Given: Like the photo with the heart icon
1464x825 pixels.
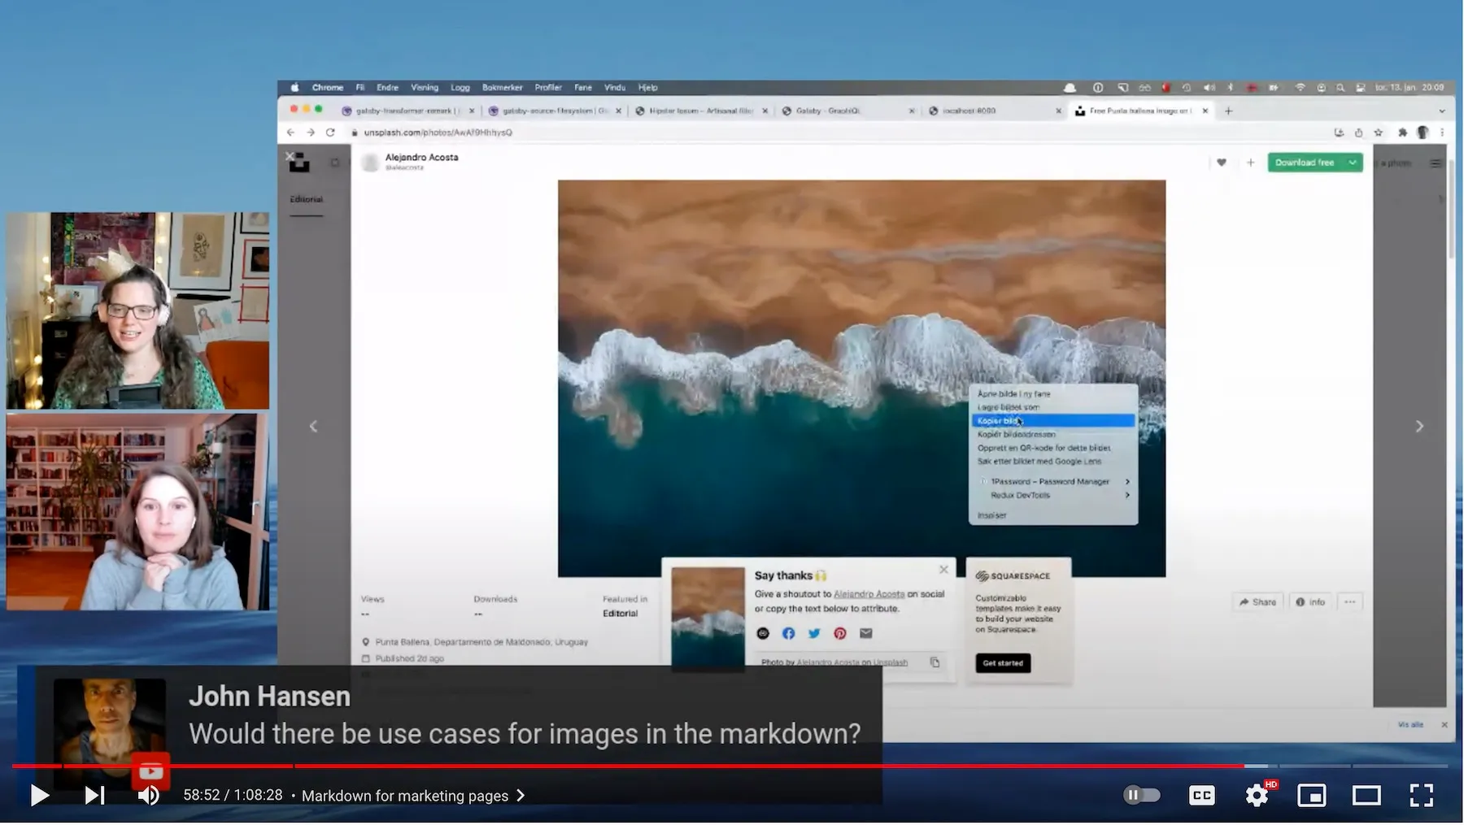Looking at the screenshot, I should pyautogui.click(x=1221, y=163).
